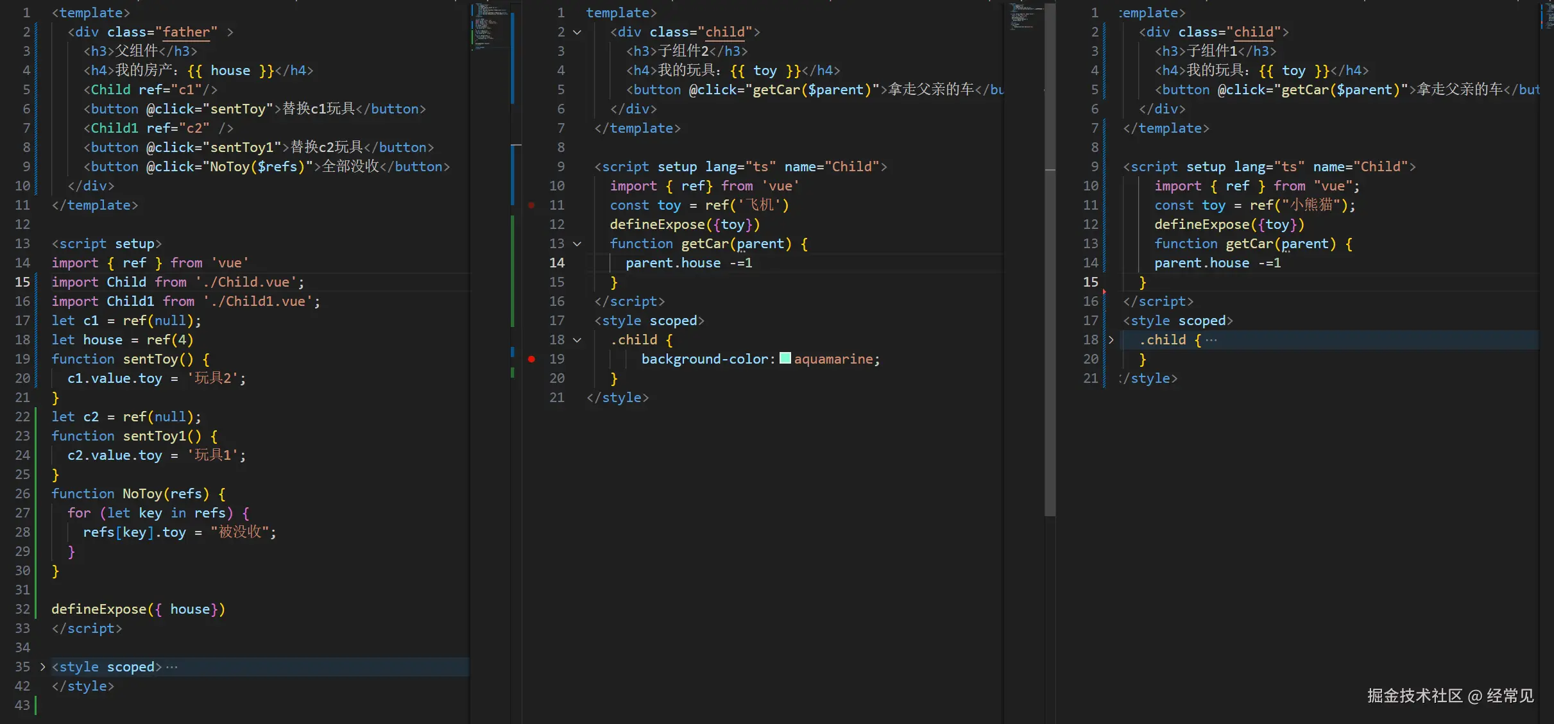This screenshot has width=1554, height=724.
Task: Collapse the getCar function fold chevron in the middle editor
Action: click(577, 244)
